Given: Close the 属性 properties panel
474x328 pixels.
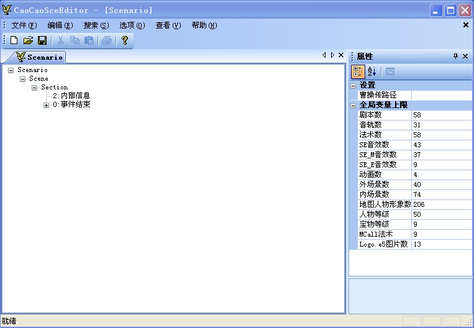Looking at the screenshot, I should tap(465, 57).
